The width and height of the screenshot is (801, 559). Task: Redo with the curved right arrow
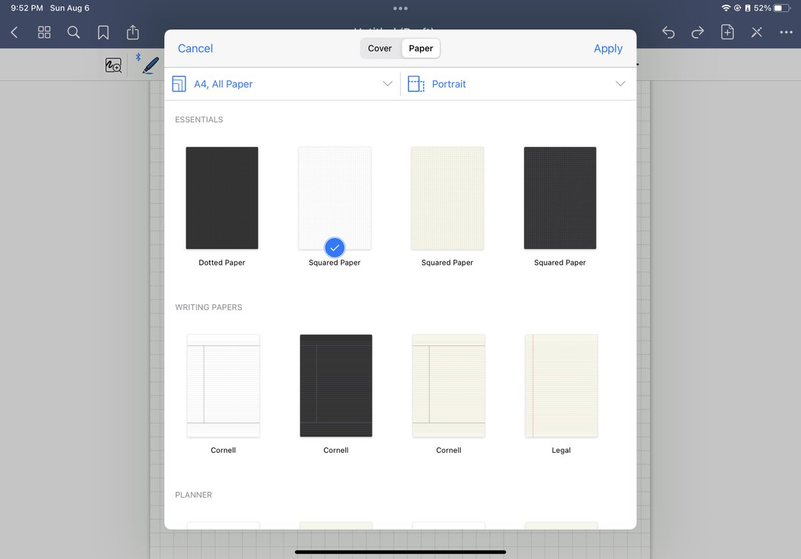click(698, 32)
